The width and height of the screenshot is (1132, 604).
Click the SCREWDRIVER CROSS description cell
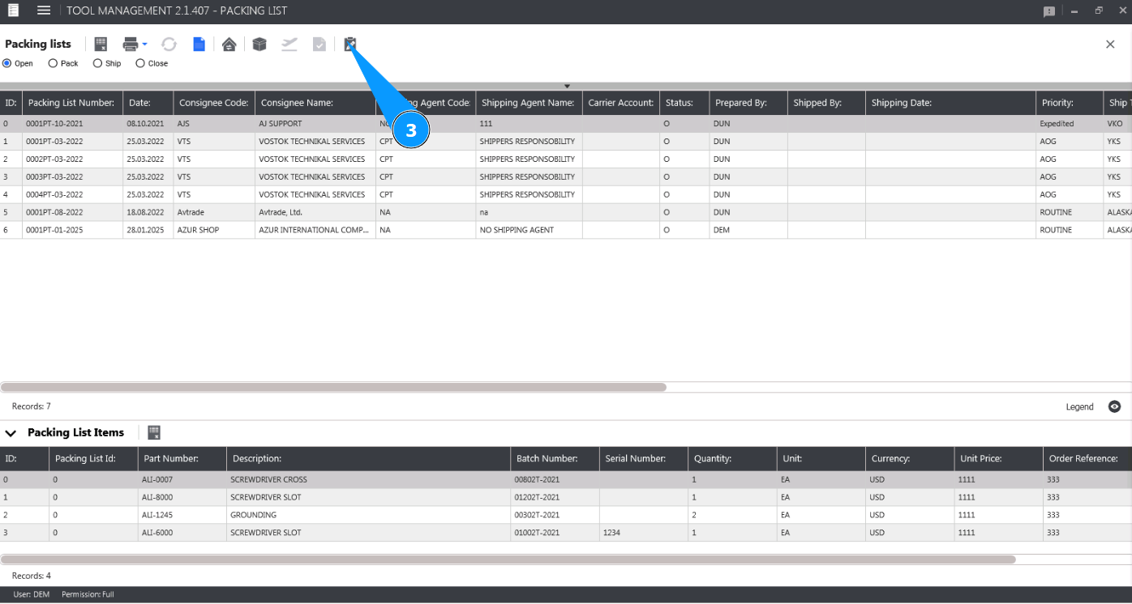[368, 479]
